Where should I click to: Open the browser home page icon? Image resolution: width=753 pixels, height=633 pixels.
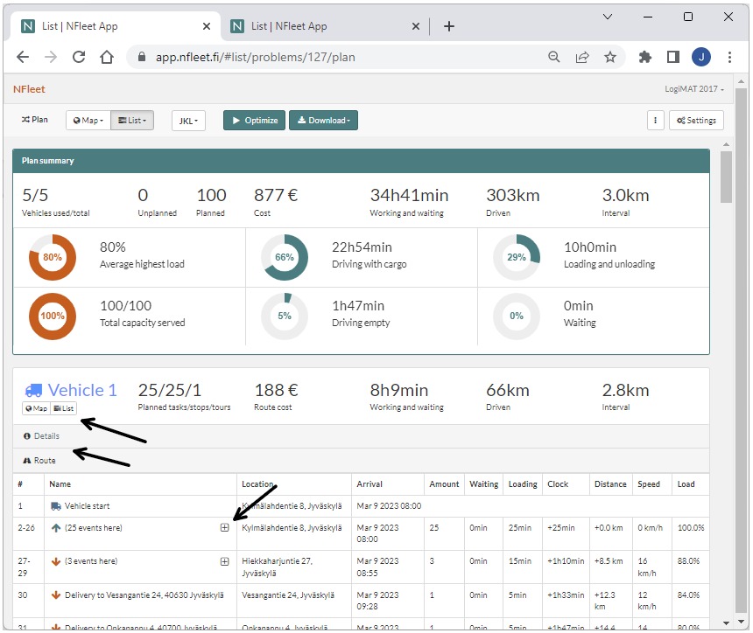pos(107,57)
